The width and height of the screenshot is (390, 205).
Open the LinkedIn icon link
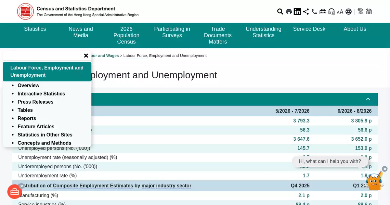(297, 12)
